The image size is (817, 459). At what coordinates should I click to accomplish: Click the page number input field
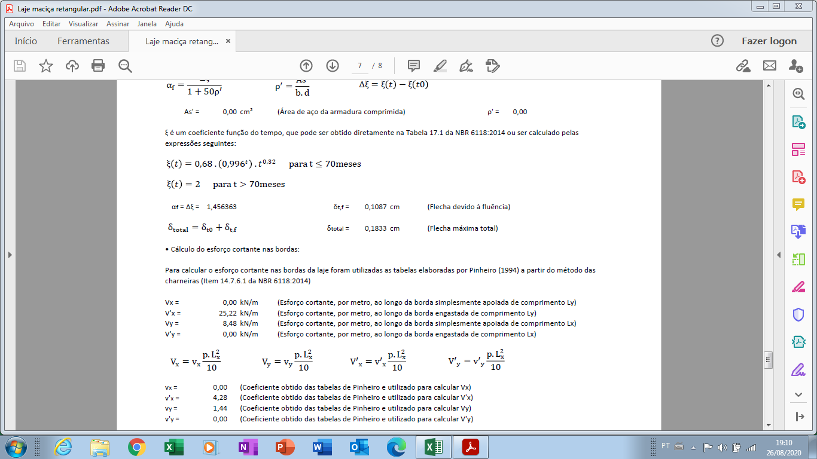coord(360,66)
